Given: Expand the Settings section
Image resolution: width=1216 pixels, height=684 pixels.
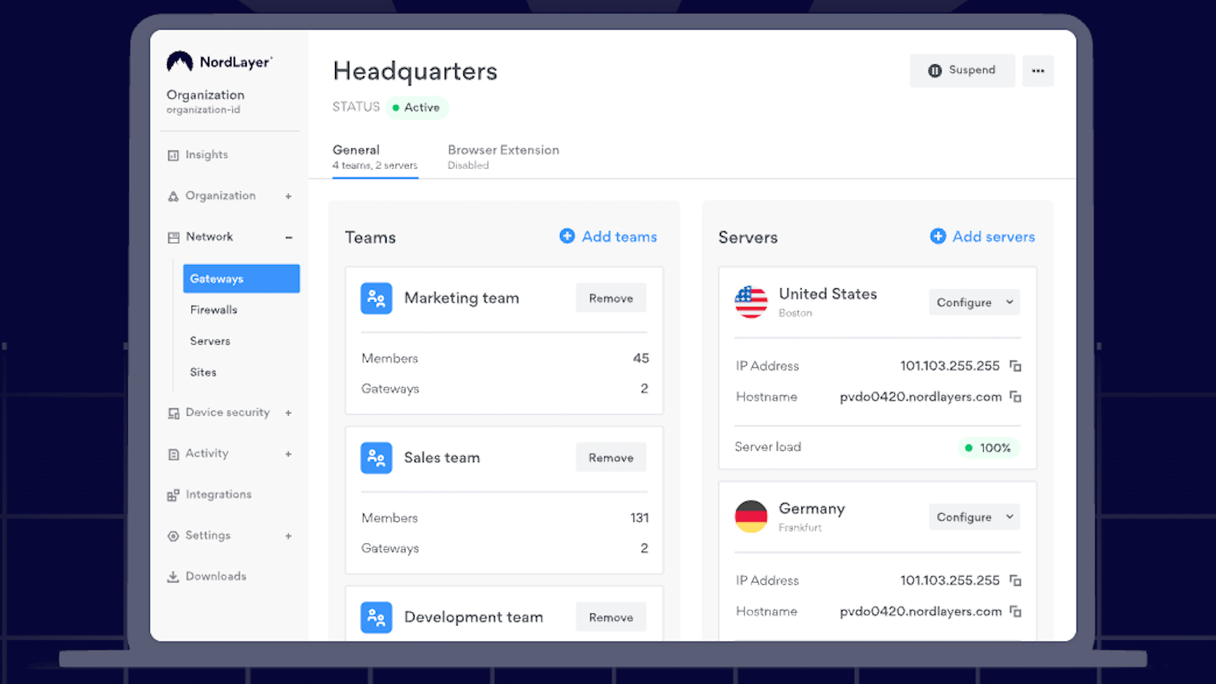Looking at the screenshot, I should (x=289, y=536).
